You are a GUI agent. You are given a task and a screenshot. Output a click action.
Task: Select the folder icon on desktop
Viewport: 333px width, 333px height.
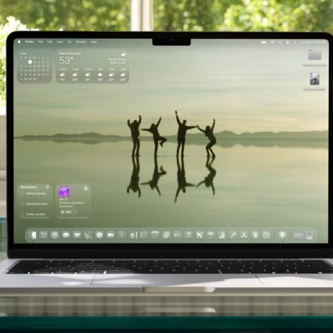point(314,55)
